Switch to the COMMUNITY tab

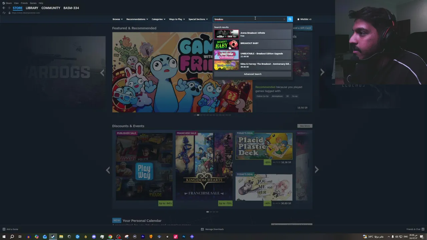click(51, 8)
